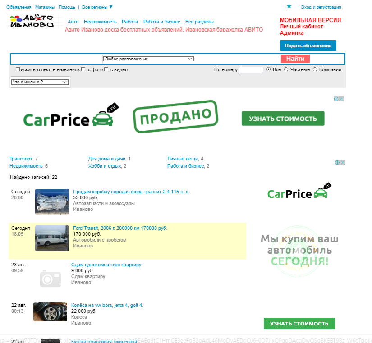
Task: Open the VW wheels listing thumbnail
Action: coord(51,312)
